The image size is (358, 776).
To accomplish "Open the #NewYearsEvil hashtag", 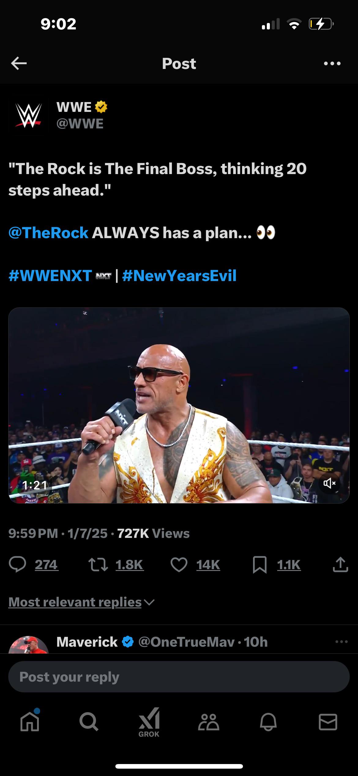I will (x=179, y=276).
